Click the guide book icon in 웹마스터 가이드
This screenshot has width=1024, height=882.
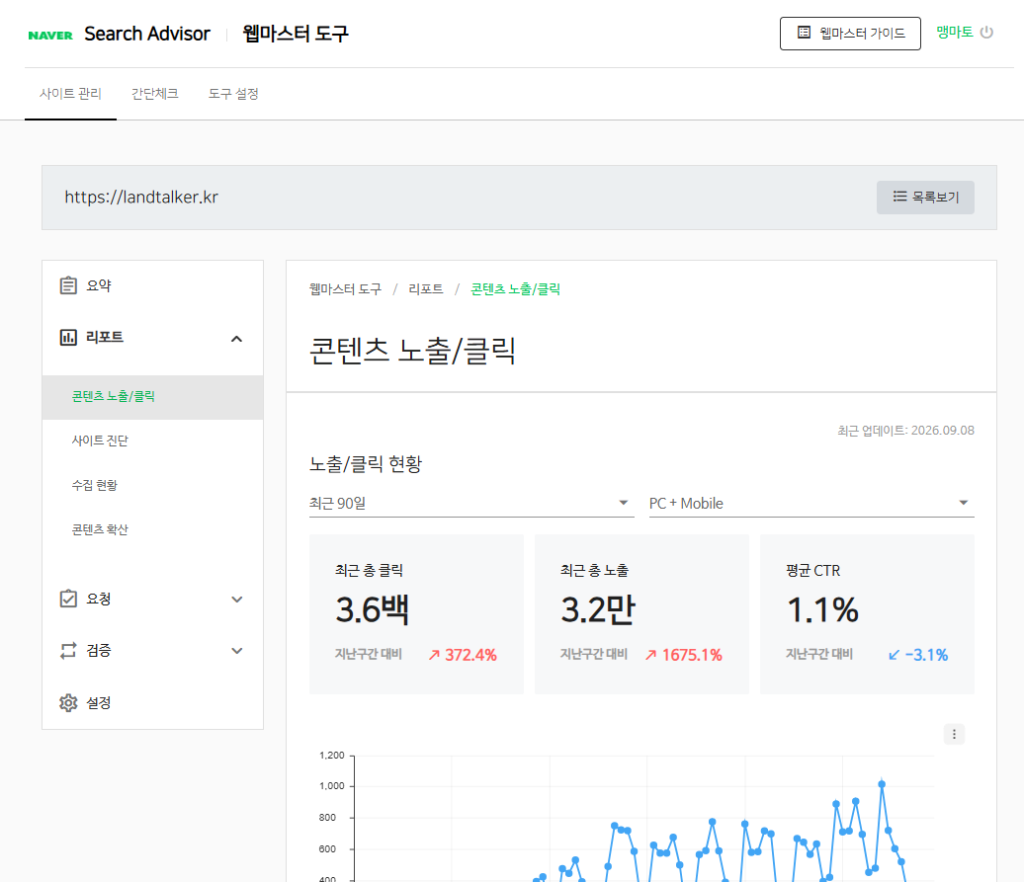(804, 33)
